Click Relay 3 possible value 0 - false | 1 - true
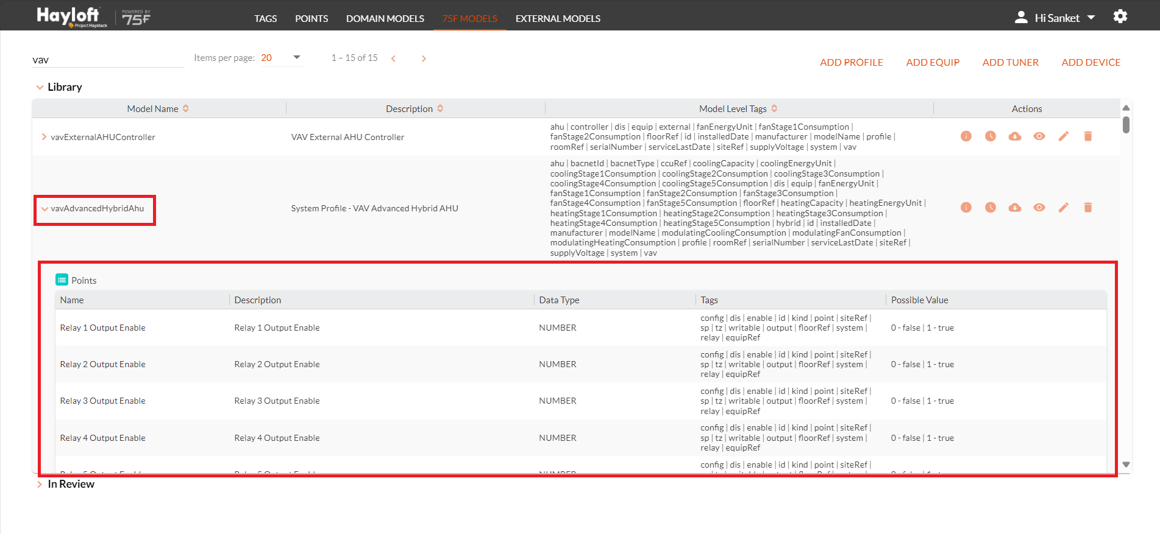1160x534 pixels. 922,401
